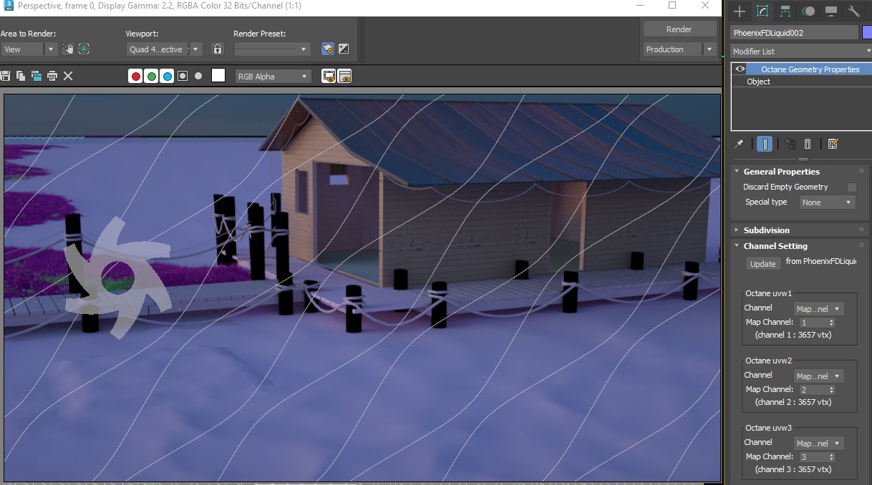This screenshot has width=872, height=485.
Task: Click the Render button
Action: (x=679, y=29)
